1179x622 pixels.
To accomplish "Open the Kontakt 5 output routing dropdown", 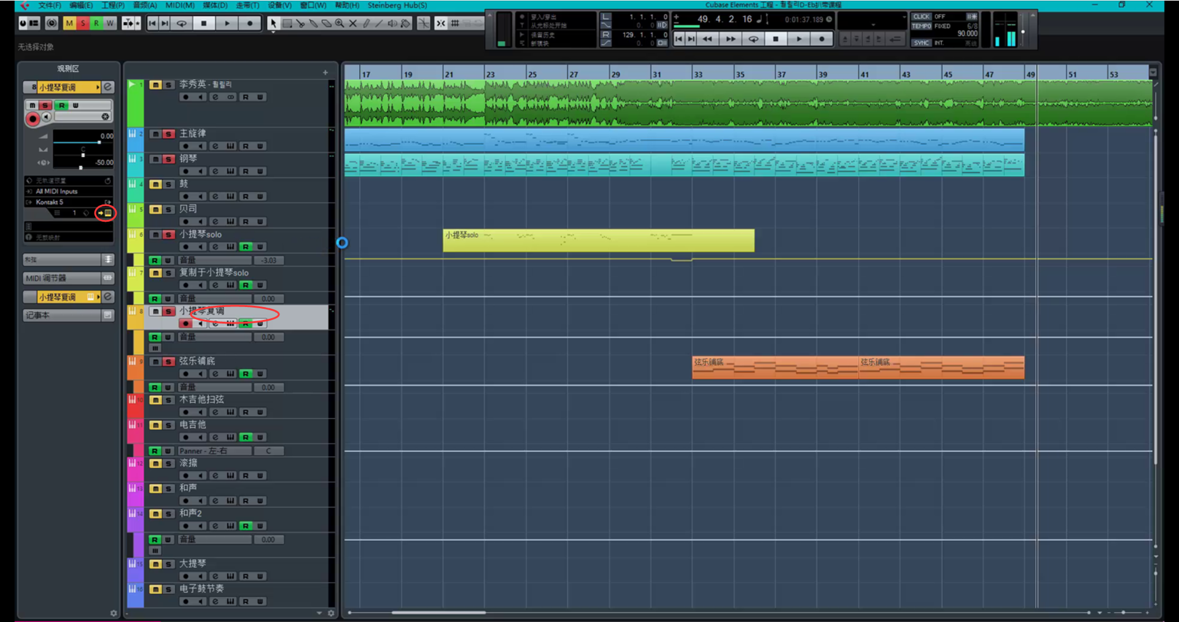I will click(68, 202).
